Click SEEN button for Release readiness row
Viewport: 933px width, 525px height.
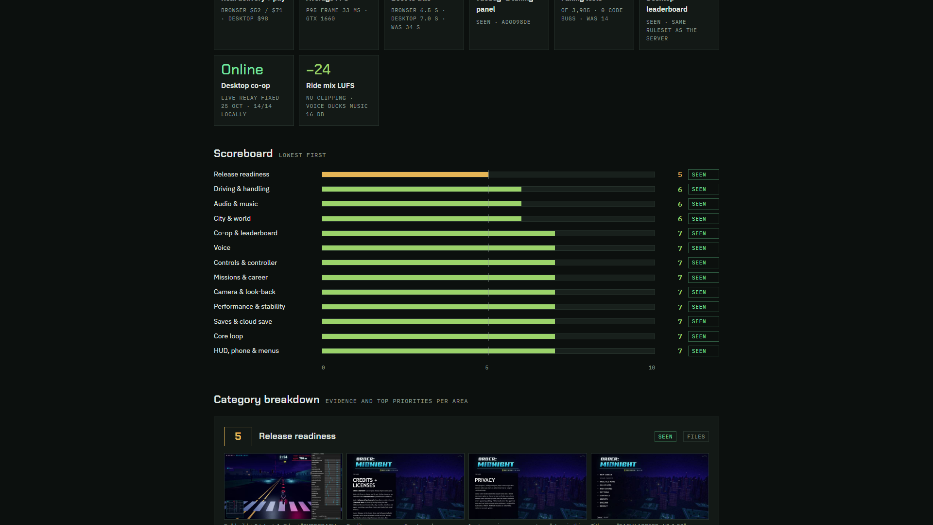[x=703, y=175]
